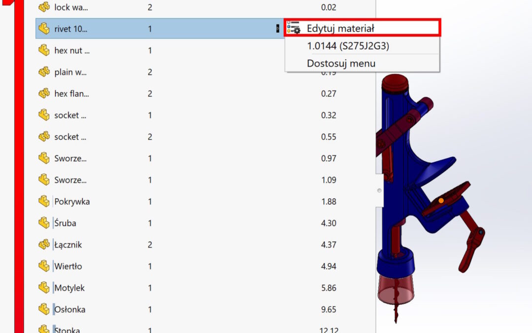The height and width of the screenshot is (333, 532).
Task: Select the Łącznik component icon
Action: 44,245
